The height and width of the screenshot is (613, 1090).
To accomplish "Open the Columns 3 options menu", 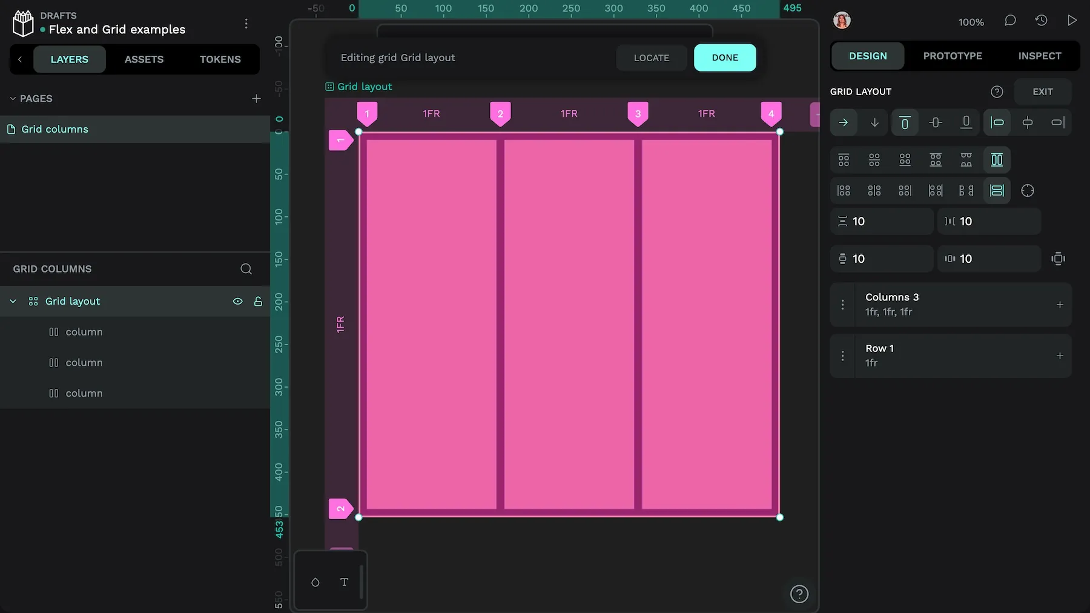I will click(x=842, y=305).
